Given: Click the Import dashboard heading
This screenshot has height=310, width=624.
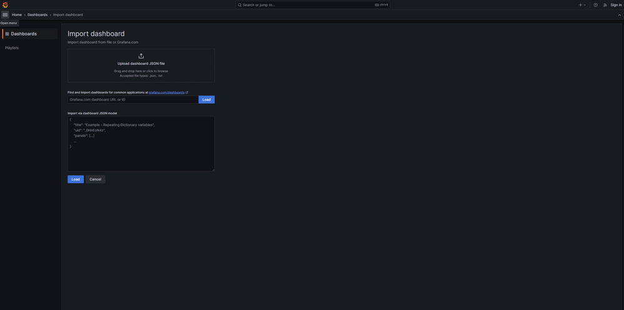Looking at the screenshot, I should point(96,34).
